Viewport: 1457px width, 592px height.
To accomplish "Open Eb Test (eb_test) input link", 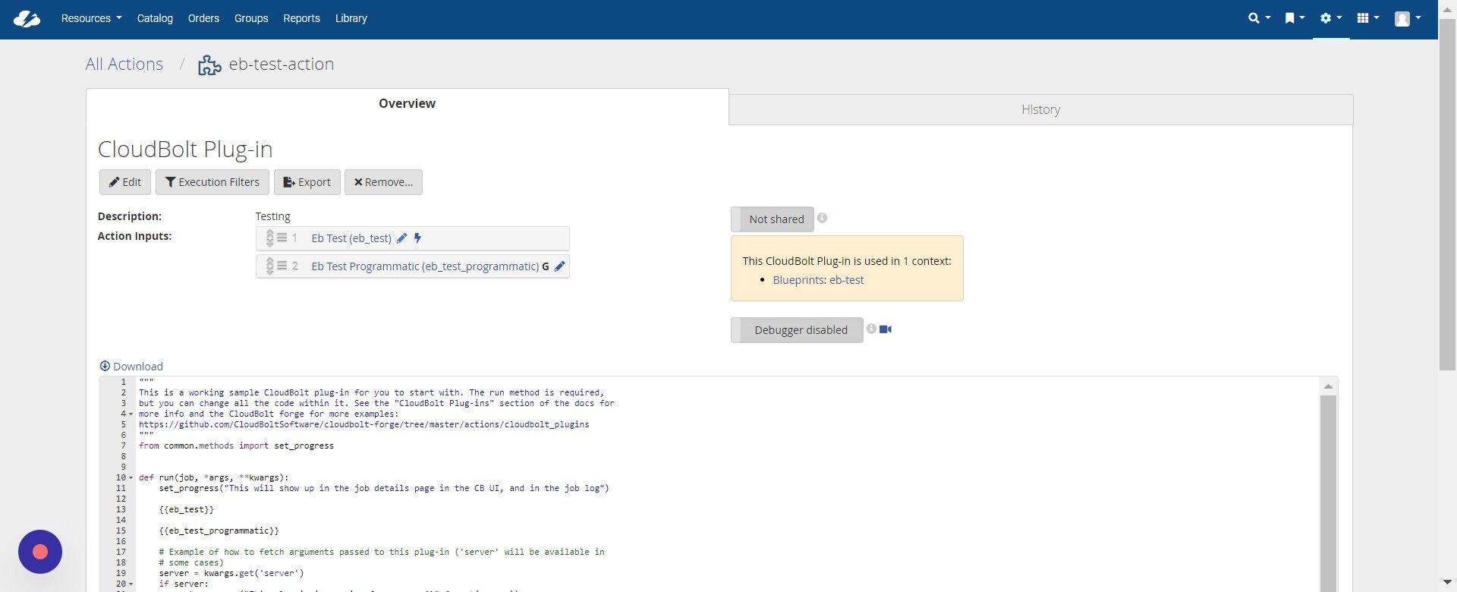I will (x=351, y=238).
